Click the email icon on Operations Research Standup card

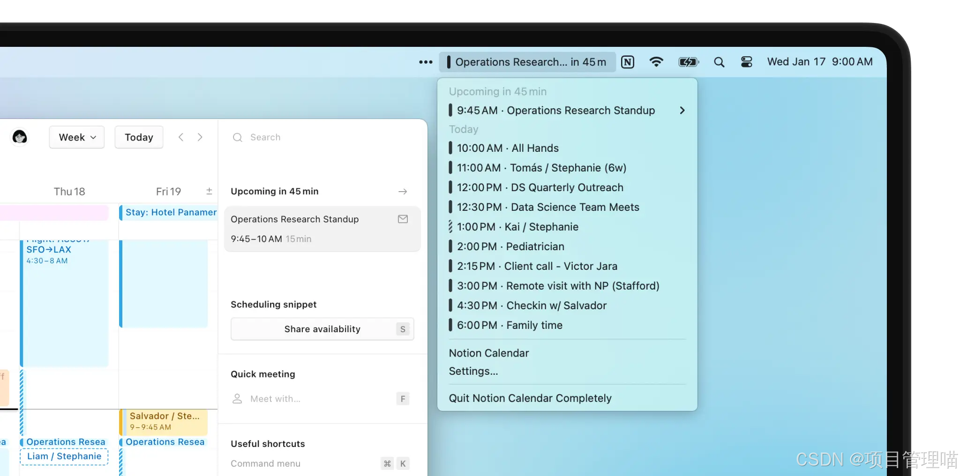[x=403, y=219]
